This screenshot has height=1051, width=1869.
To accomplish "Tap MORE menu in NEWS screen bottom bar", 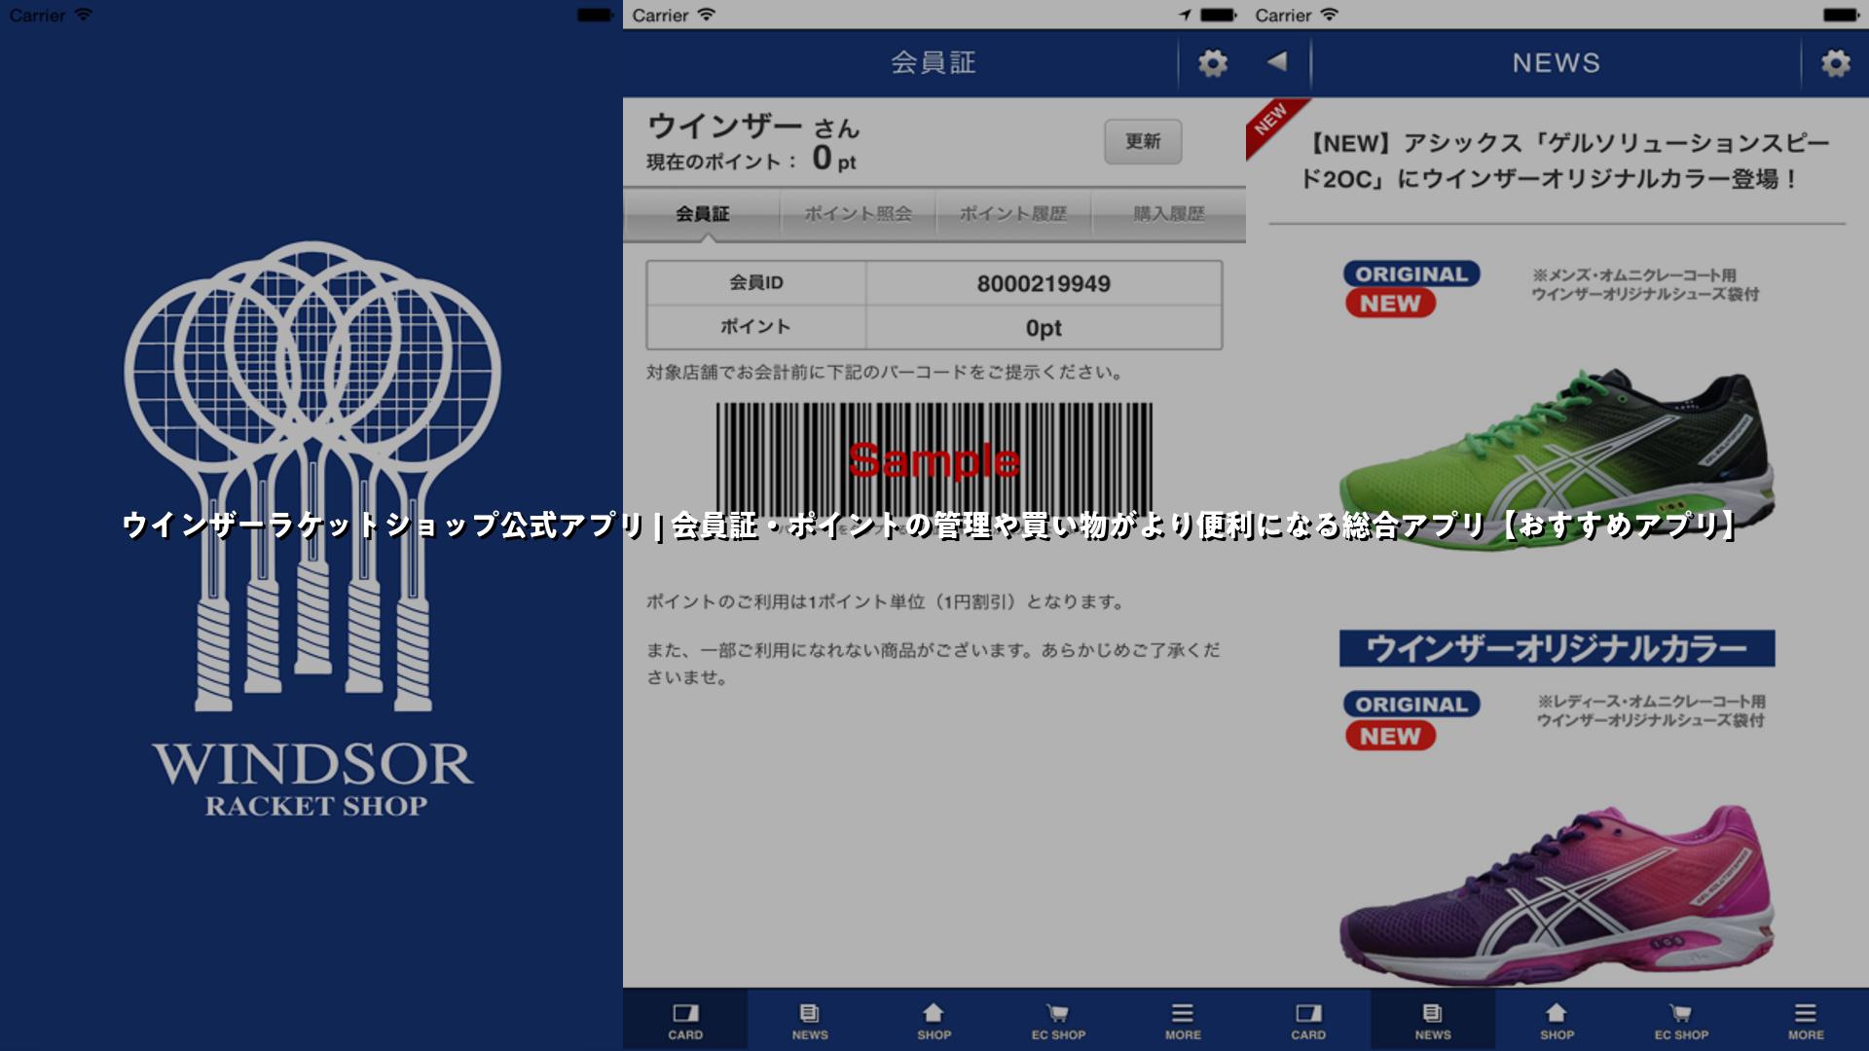I will (x=1807, y=1021).
